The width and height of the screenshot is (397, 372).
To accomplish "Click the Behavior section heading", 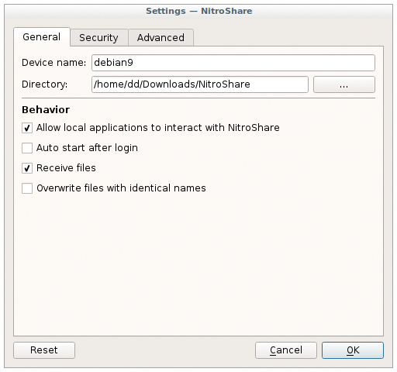I will coord(46,110).
